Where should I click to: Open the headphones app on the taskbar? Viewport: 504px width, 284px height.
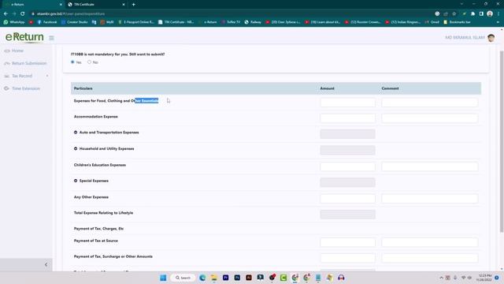pos(341,278)
